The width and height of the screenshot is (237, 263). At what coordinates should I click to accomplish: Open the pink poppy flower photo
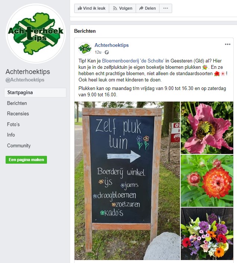click(207, 128)
